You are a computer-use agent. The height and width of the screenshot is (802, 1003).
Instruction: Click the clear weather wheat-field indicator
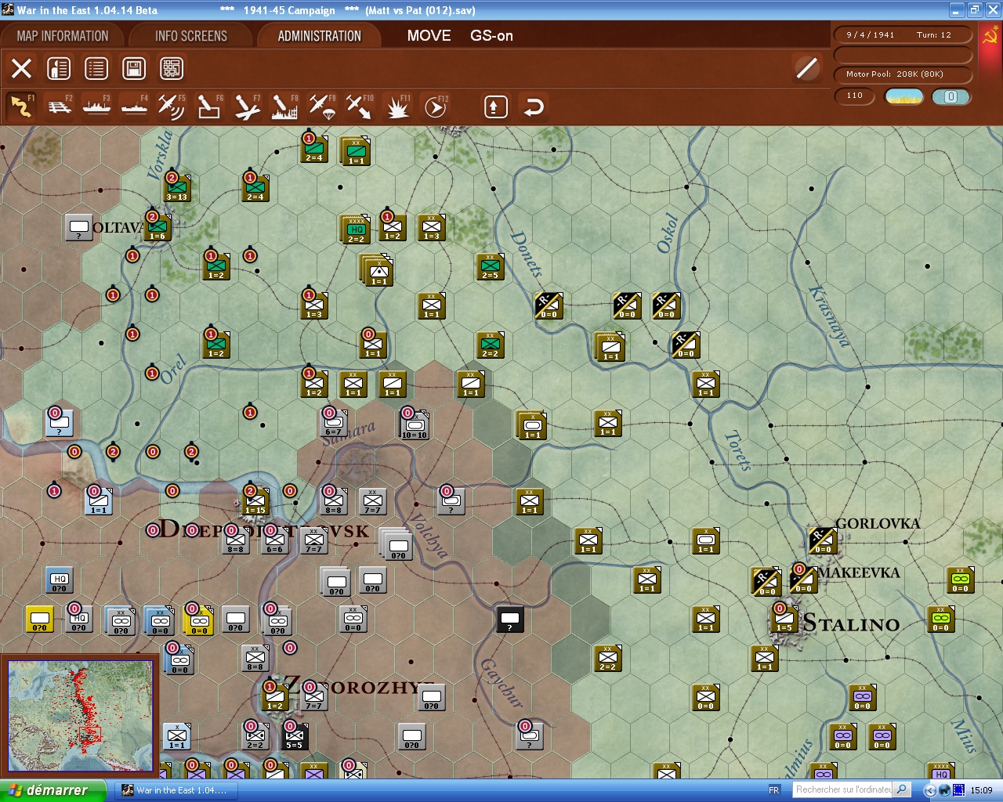904,96
